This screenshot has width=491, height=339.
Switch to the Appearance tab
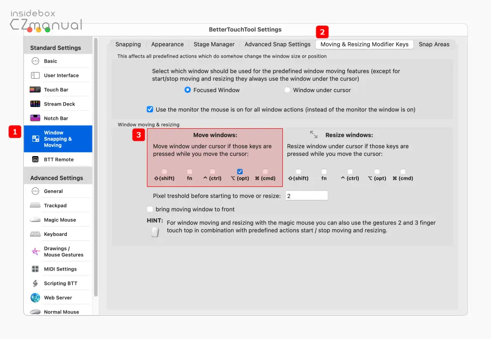[168, 44]
